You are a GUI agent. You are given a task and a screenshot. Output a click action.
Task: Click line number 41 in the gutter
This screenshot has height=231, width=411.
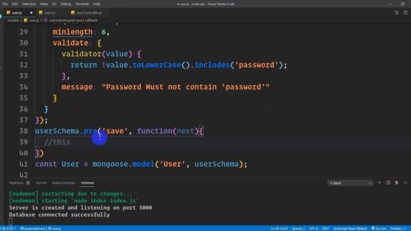pyautogui.click(x=24, y=164)
